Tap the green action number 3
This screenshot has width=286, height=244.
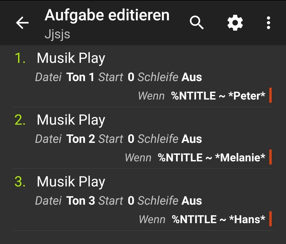click(20, 182)
